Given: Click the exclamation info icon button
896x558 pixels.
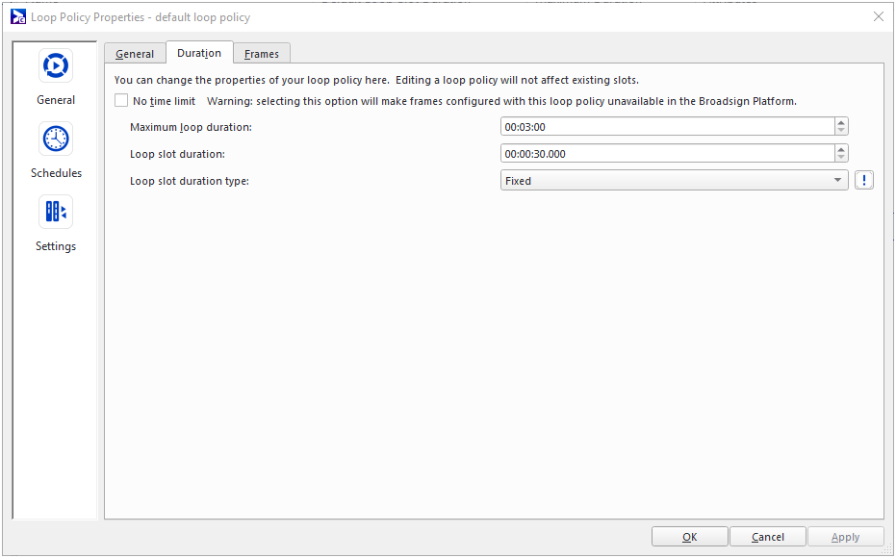Looking at the screenshot, I should (x=863, y=180).
